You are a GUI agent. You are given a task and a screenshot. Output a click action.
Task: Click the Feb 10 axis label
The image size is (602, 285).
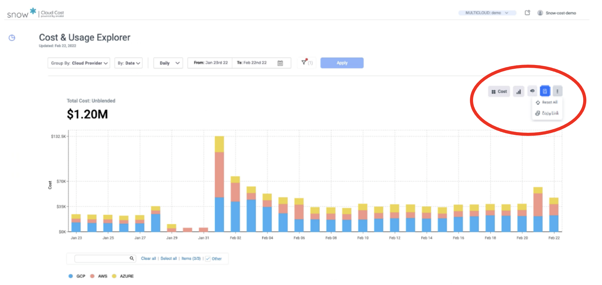point(363,238)
